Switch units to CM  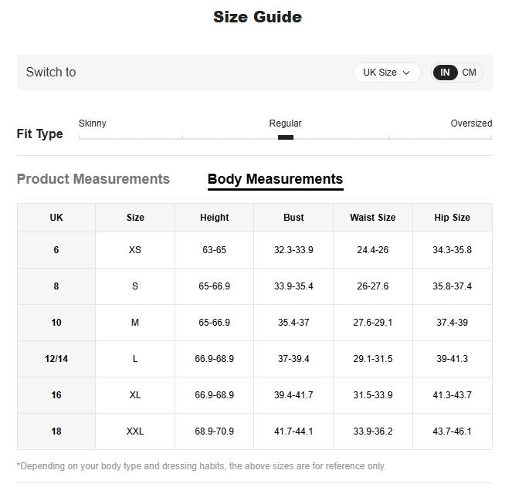tap(470, 73)
